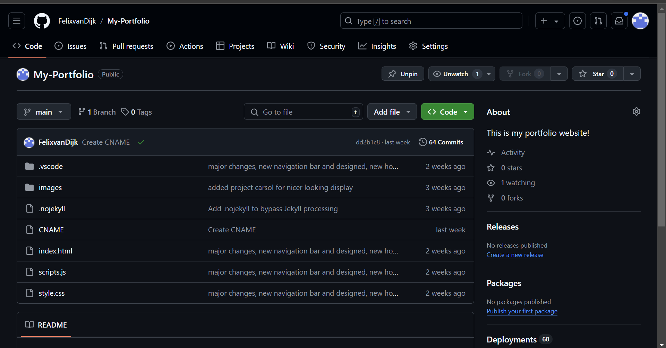The height and width of the screenshot is (348, 666).
Task: Open the notifications inbox icon
Action: 619,21
